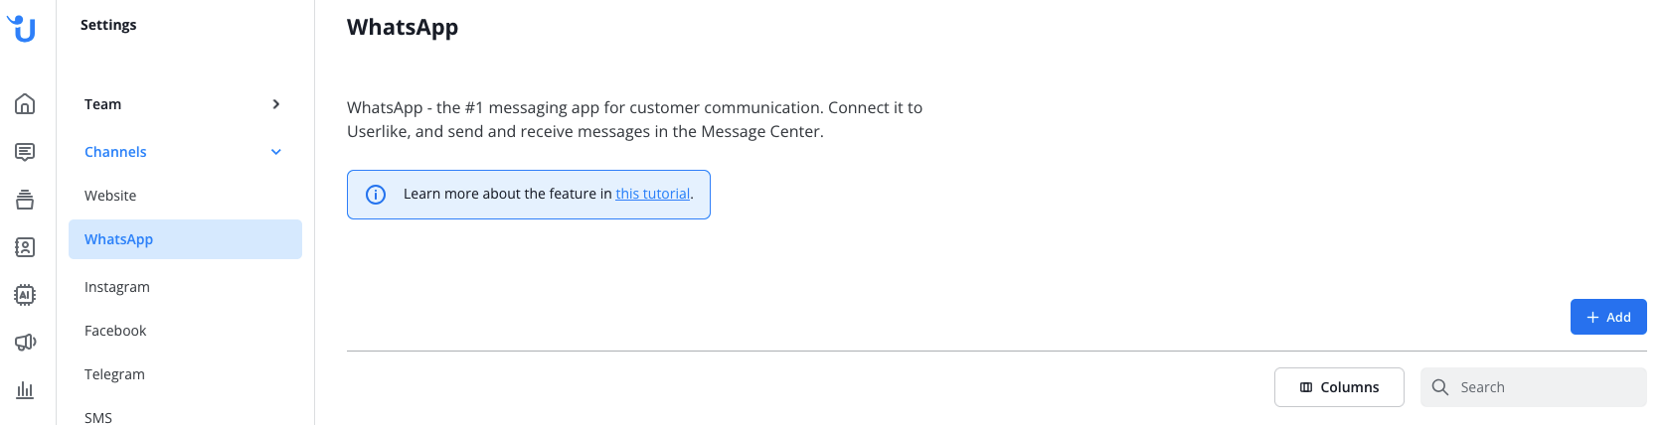Select the WhatsApp menu item
The width and height of the screenshot is (1666, 425).
(x=185, y=239)
